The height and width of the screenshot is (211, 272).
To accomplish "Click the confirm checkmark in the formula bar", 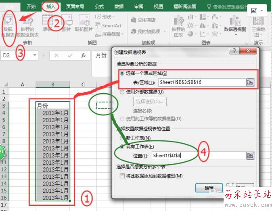I will coord(70,56).
